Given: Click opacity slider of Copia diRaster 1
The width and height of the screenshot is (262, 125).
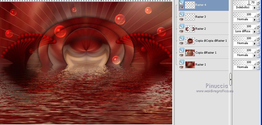Looking at the screenshot, I should pyautogui.click(x=244, y=51).
